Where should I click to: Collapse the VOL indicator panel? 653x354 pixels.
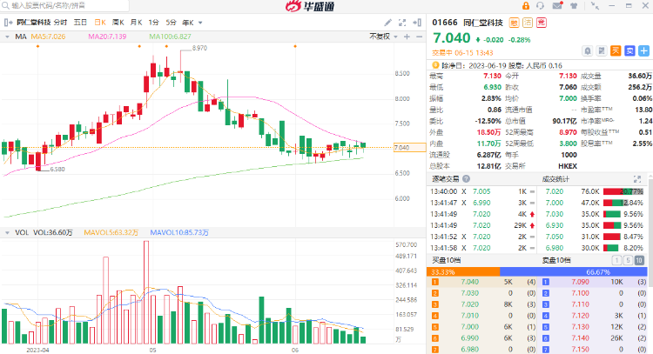pyautogui.click(x=7, y=232)
